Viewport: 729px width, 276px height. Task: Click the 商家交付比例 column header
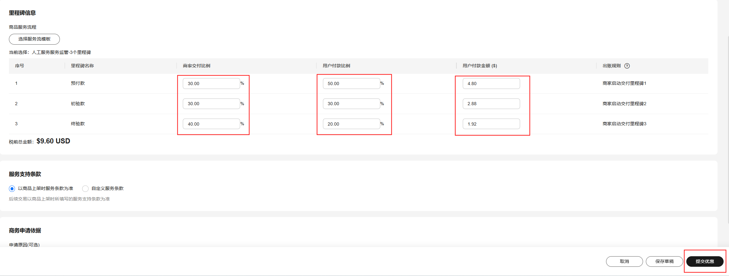point(197,66)
